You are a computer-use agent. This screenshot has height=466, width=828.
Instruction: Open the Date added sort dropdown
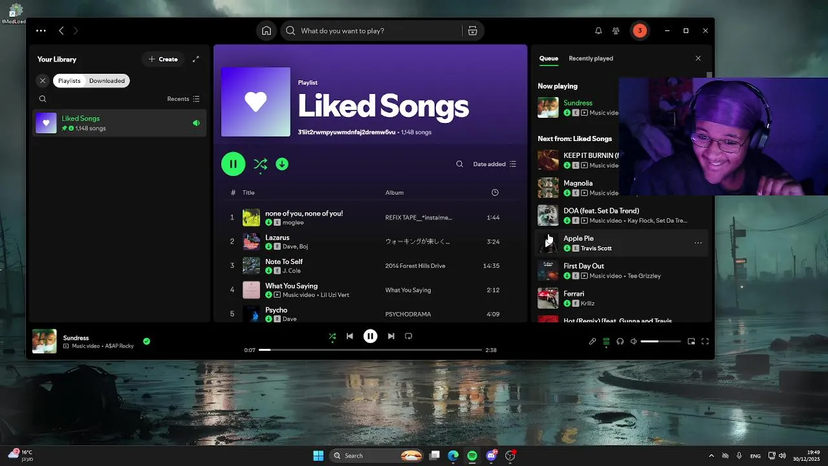[x=494, y=164]
